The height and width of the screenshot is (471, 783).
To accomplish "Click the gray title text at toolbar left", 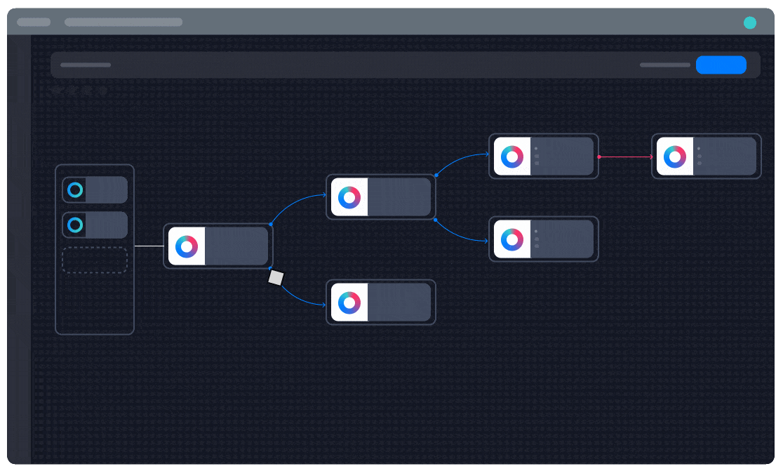I will pyautogui.click(x=86, y=65).
